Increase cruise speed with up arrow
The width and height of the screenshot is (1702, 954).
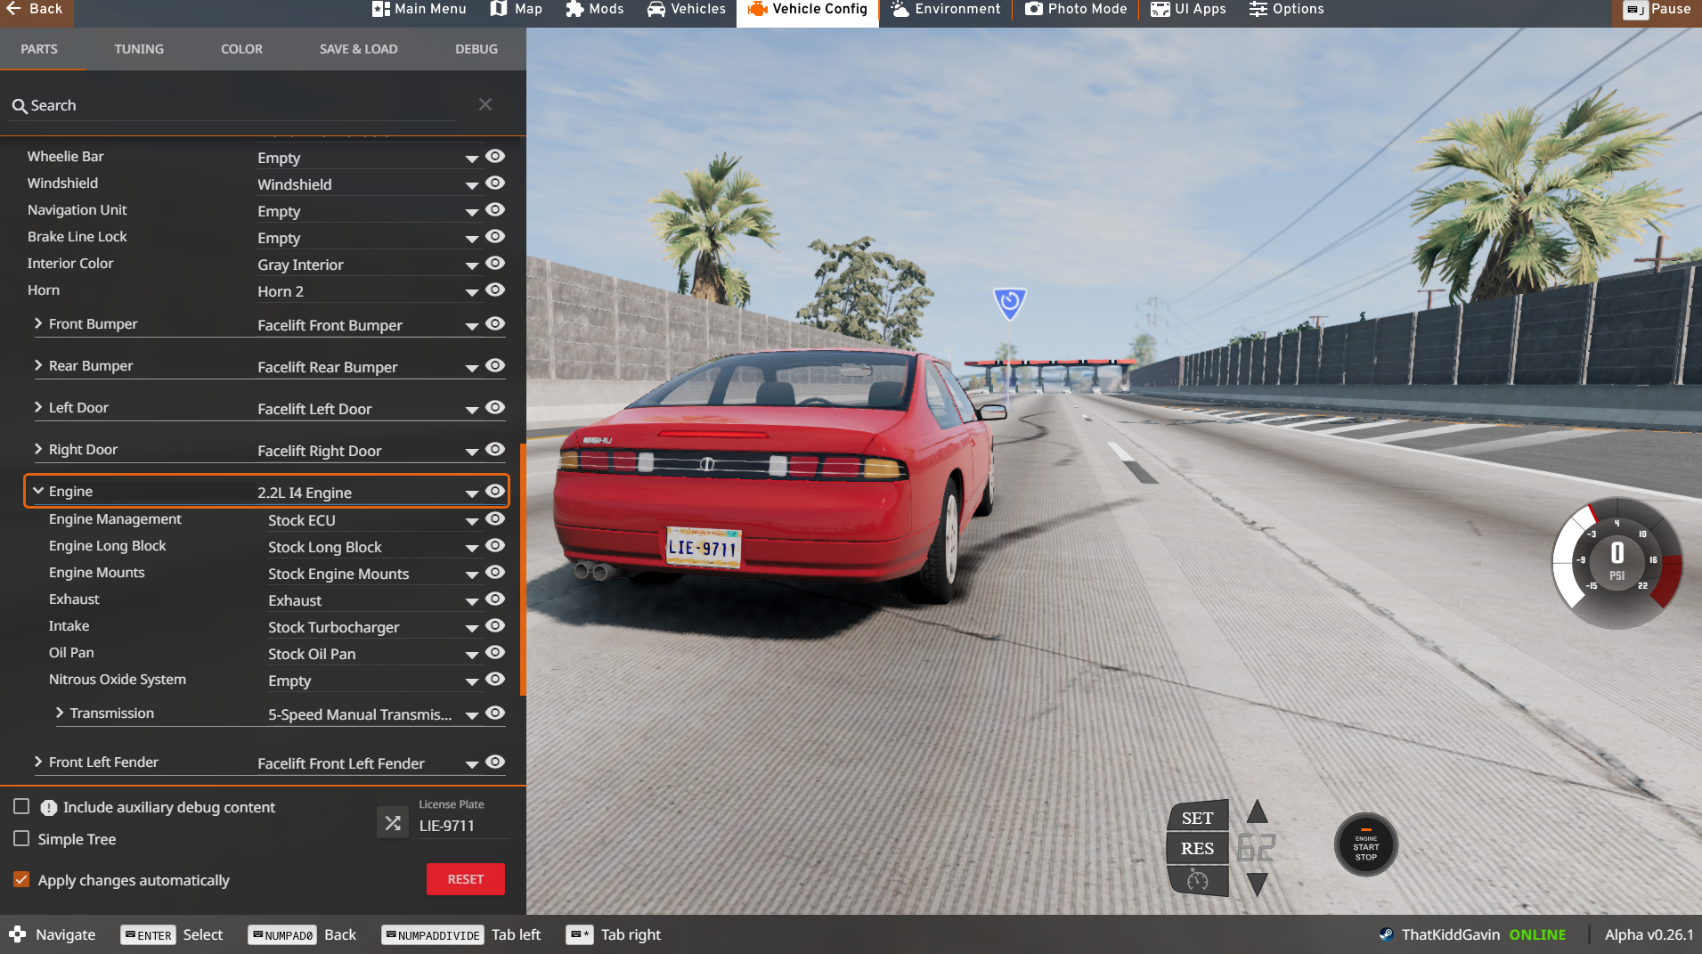click(x=1258, y=811)
